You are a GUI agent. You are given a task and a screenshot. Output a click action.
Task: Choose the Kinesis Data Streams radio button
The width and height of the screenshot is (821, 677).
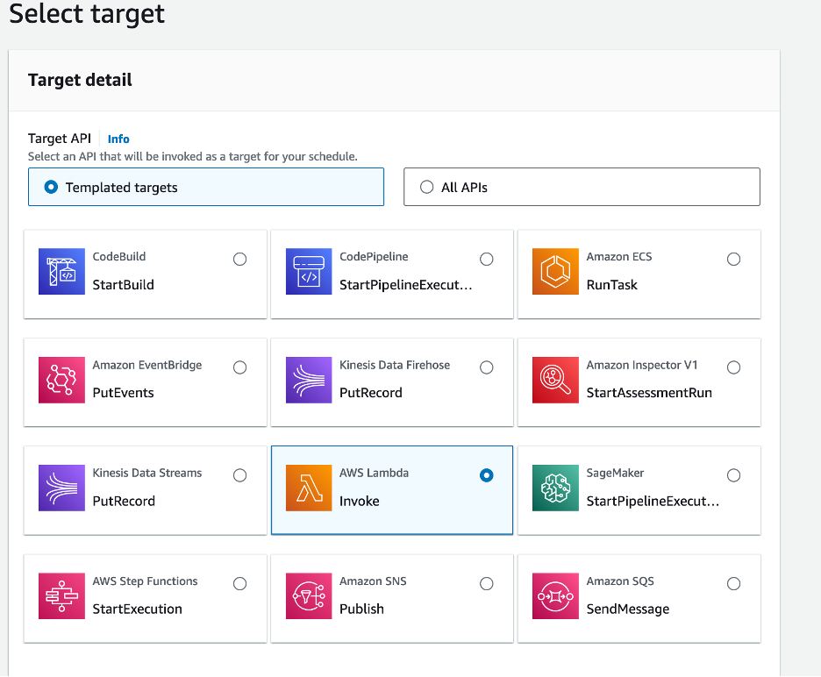pyautogui.click(x=239, y=475)
